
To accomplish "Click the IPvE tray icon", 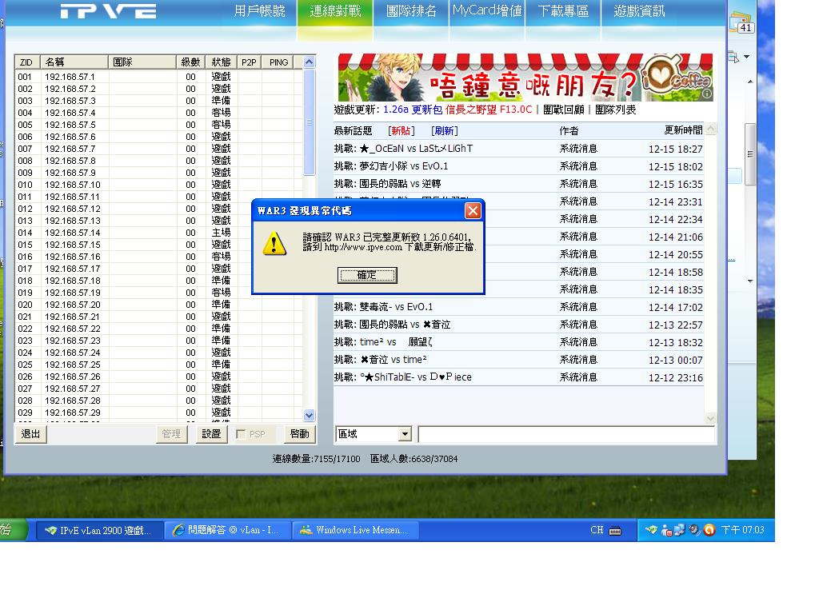I will (x=651, y=530).
